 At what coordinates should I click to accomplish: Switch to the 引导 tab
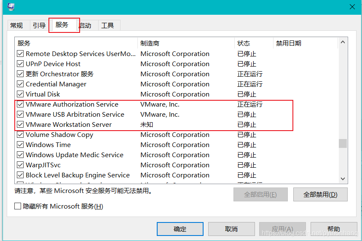point(39,25)
